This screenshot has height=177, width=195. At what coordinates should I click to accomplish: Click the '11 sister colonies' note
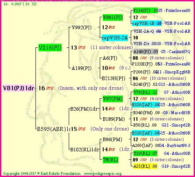click(112, 47)
